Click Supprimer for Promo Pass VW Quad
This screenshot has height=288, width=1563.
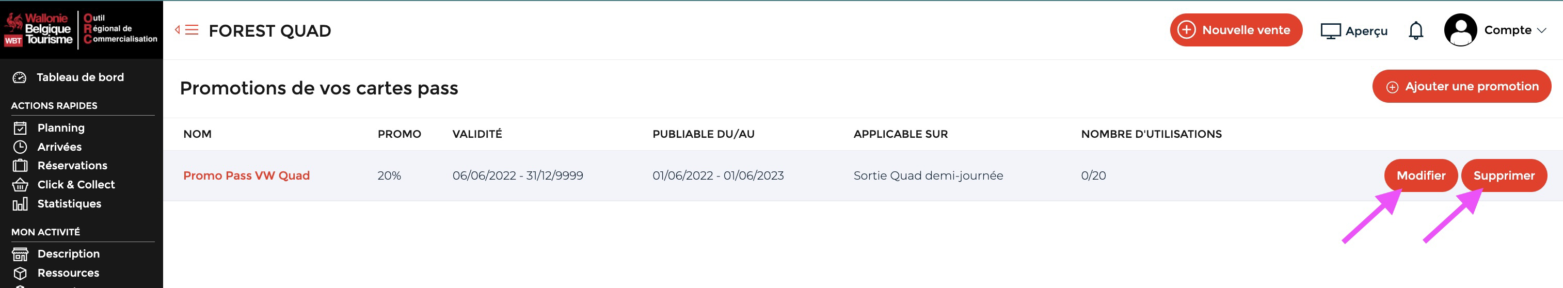[1504, 175]
